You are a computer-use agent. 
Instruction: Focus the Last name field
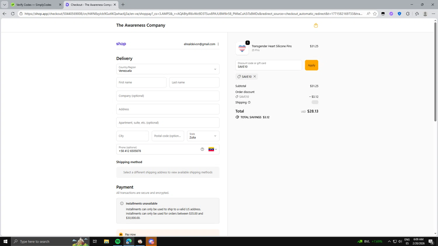[194, 82]
